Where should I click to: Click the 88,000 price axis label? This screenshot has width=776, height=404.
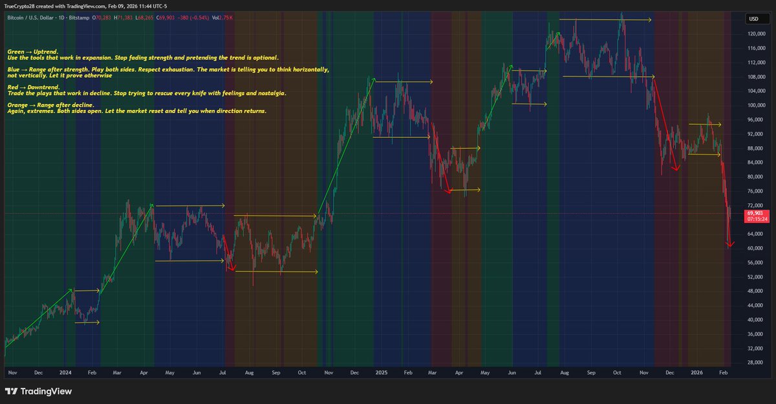point(754,148)
